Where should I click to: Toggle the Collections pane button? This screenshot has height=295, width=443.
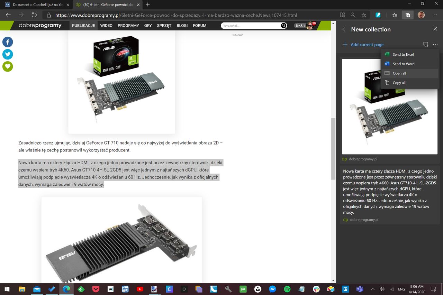tap(408, 15)
